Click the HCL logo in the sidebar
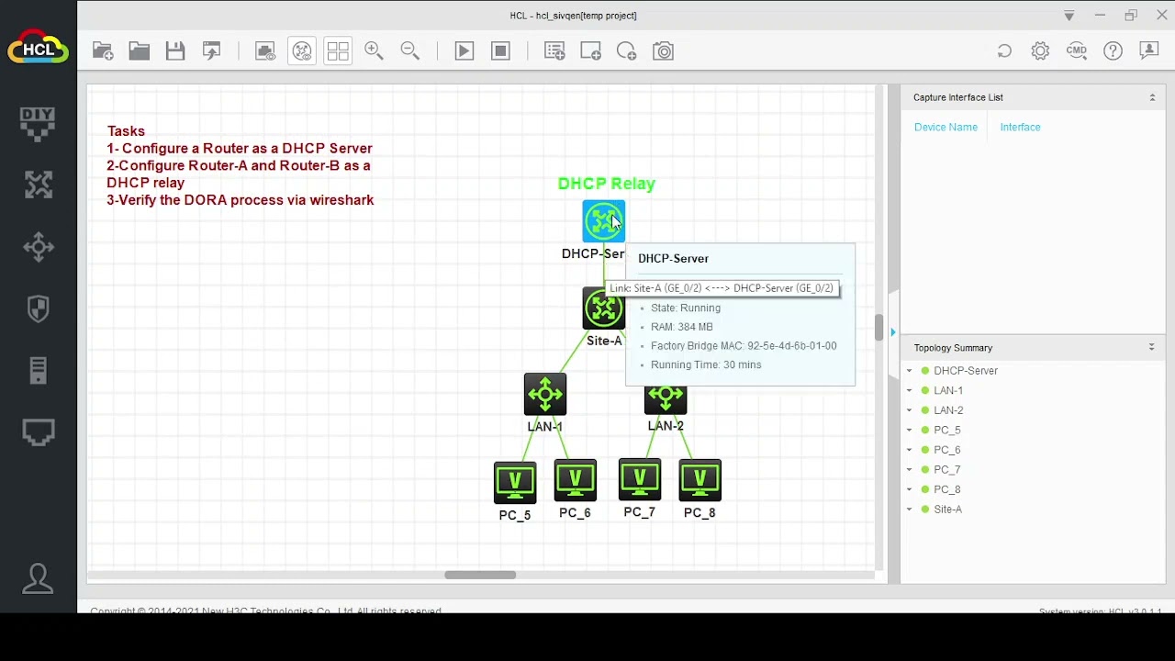 click(x=39, y=48)
